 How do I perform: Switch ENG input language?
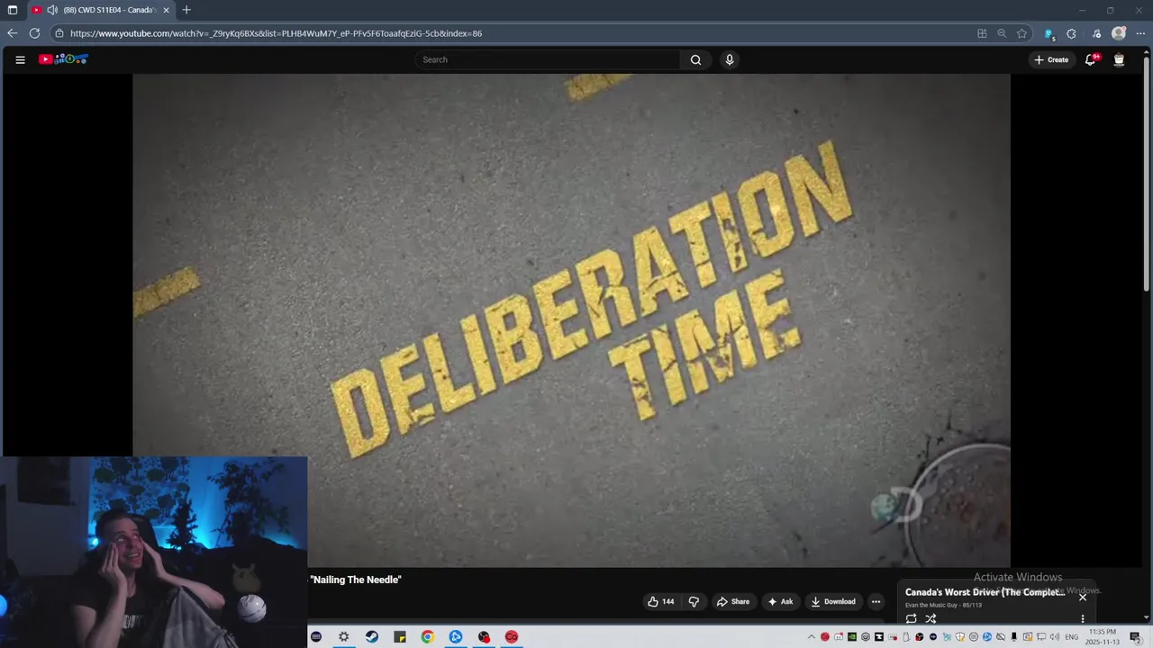[1072, 636]
